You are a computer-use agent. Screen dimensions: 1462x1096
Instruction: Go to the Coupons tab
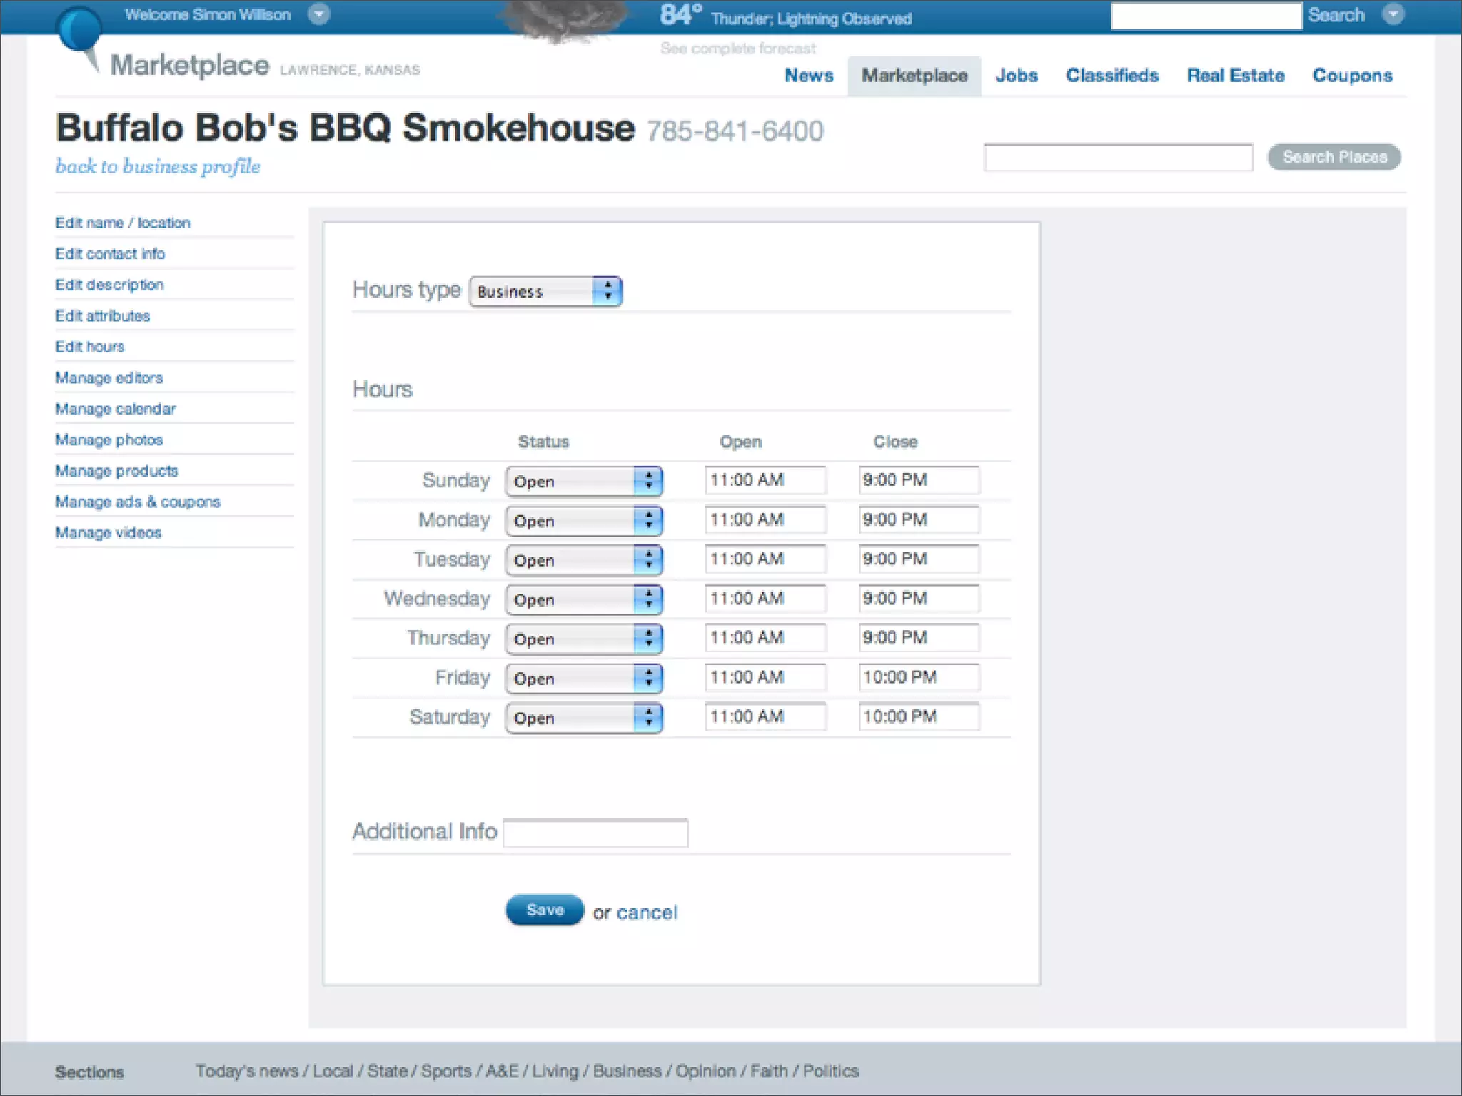click(x=1352, y=76)
